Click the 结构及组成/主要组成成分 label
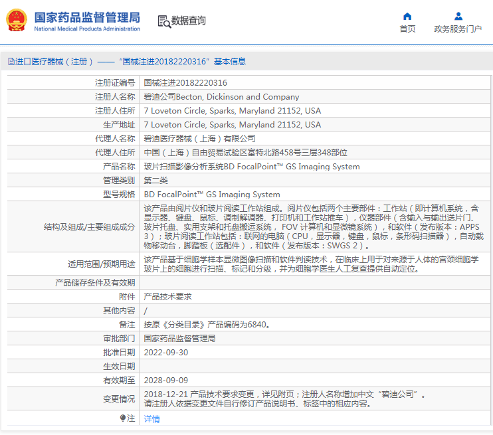 click(89, 227)
